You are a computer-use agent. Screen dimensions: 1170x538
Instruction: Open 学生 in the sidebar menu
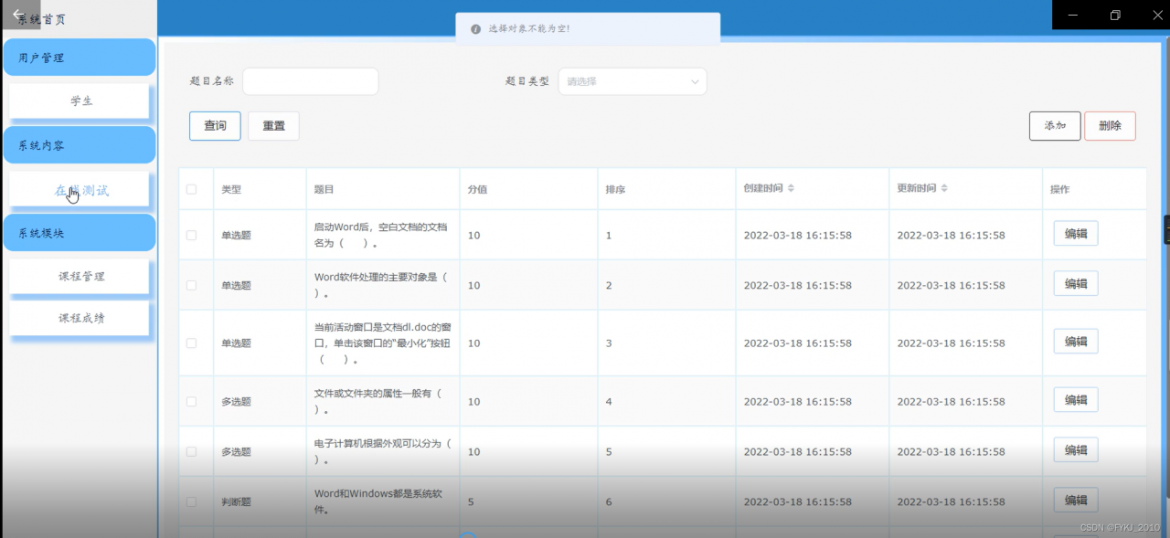click(80, 101)
